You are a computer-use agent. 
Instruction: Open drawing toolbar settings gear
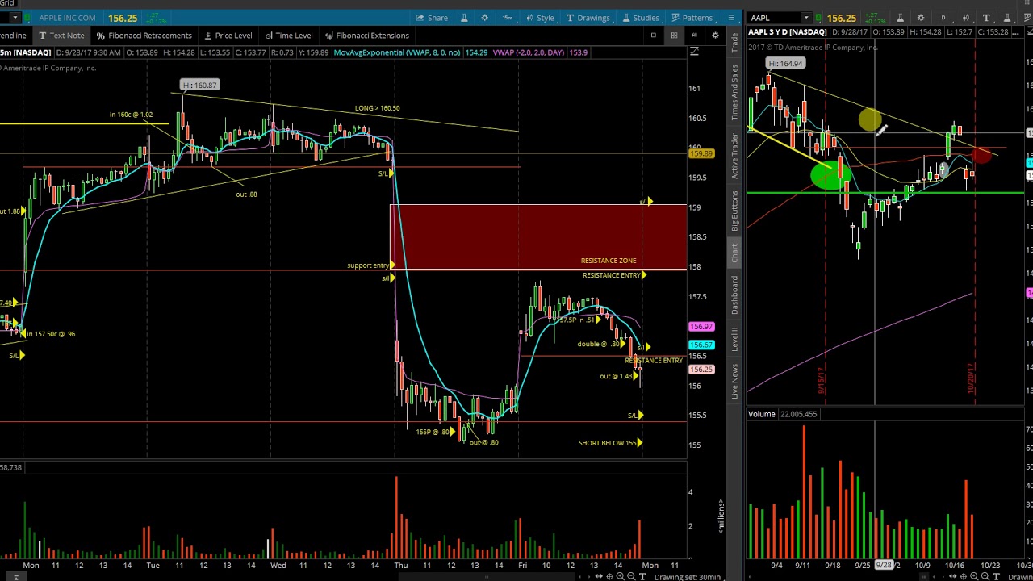click(715, 36)
